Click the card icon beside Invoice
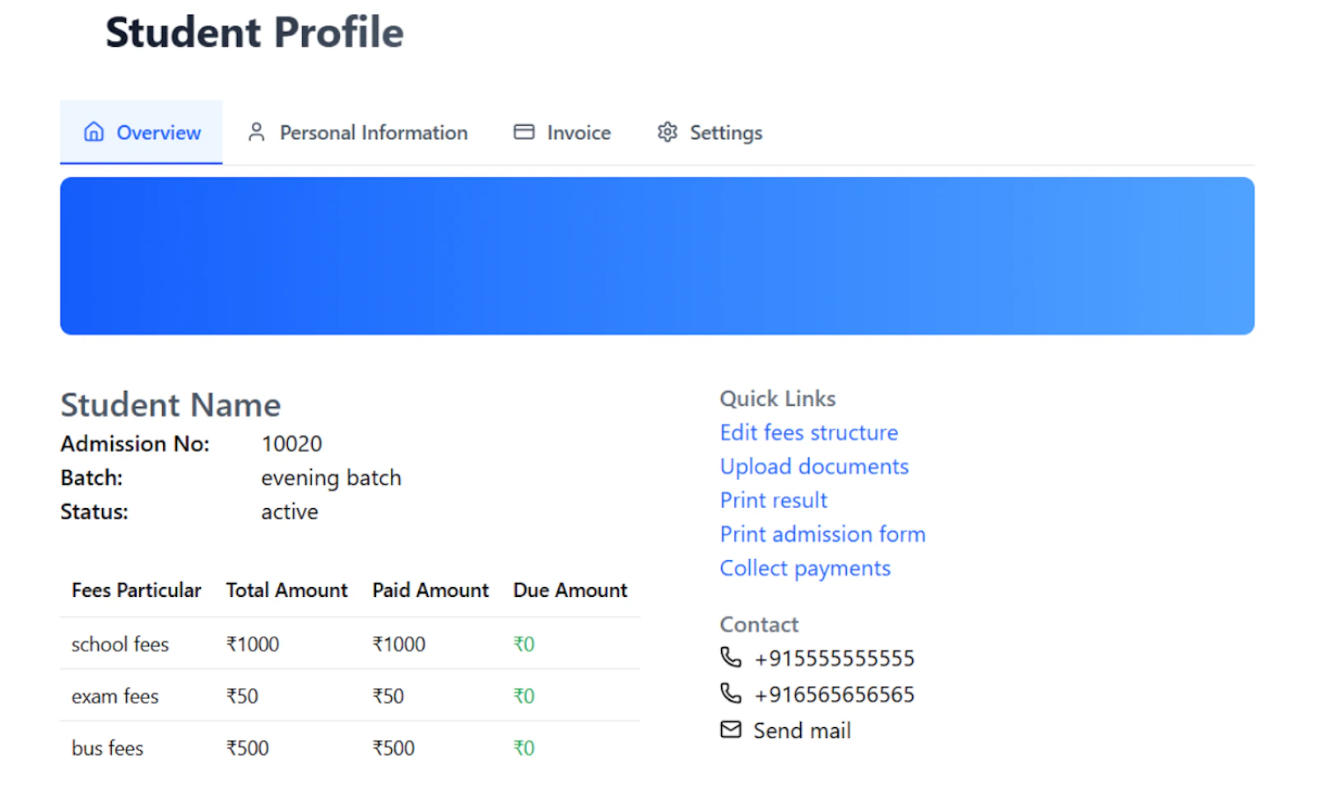The height and width of the screenshot is (788, 1317). click(x=524, y=132)
